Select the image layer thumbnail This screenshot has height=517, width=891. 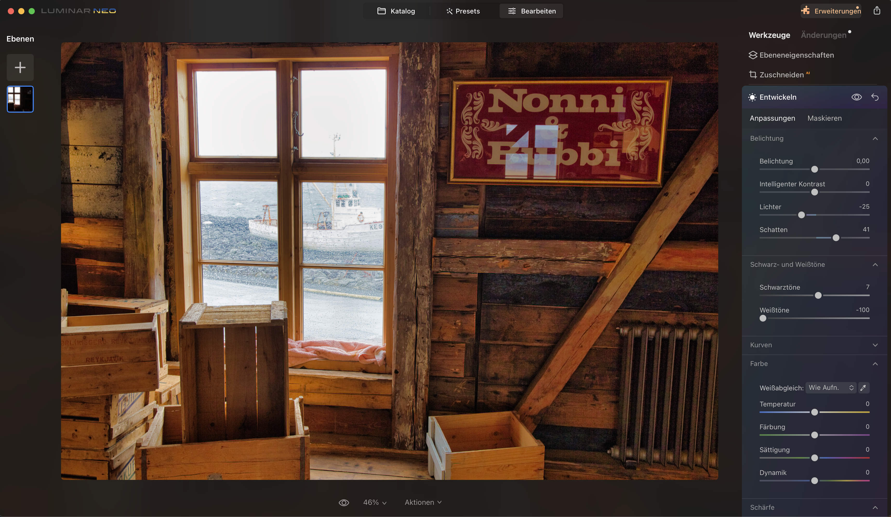pyautogui.click(x=20, y=99)
